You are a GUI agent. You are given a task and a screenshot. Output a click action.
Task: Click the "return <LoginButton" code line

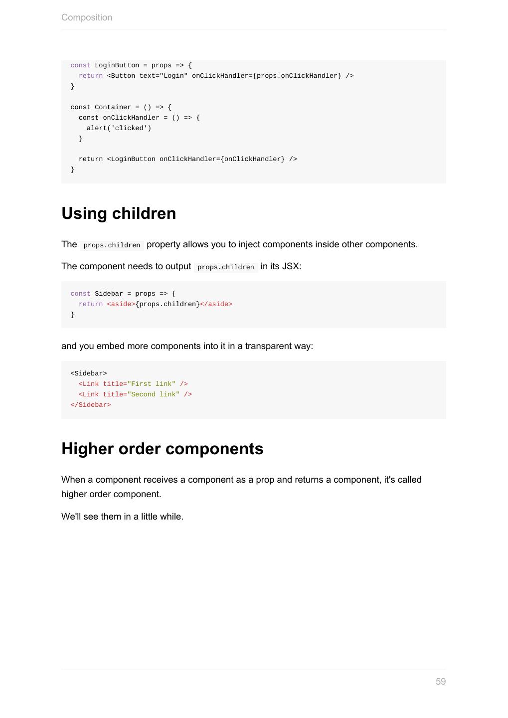(x=187, y=159)
